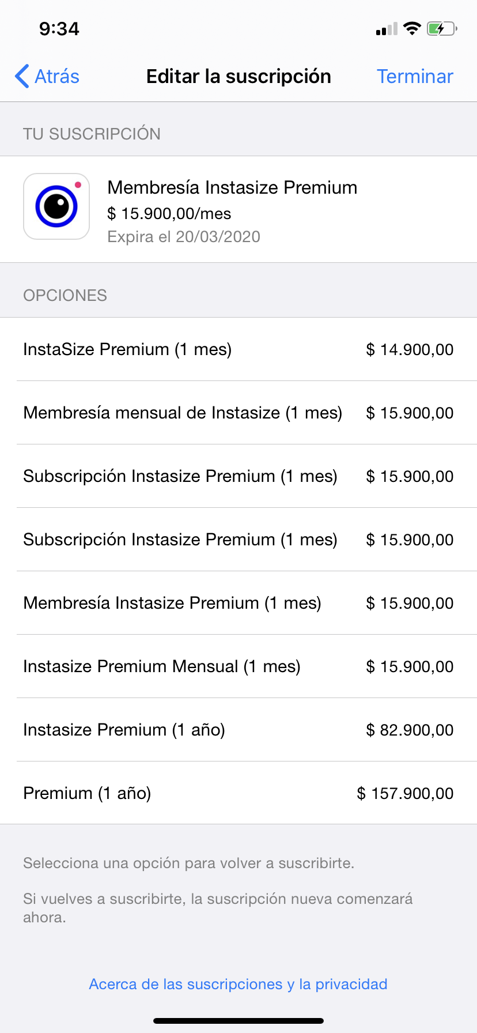The height and width of the screenshot is (1033, 477).
Task: Tap the Editar la suscripción title
Action: point(238,76)
